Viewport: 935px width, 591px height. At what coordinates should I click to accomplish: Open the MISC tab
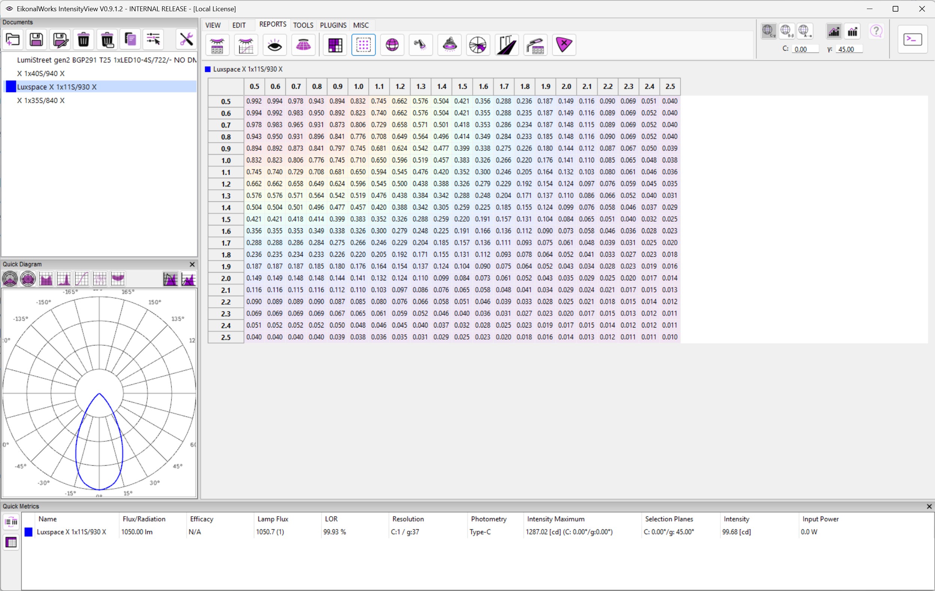click(x=361, y=25)
